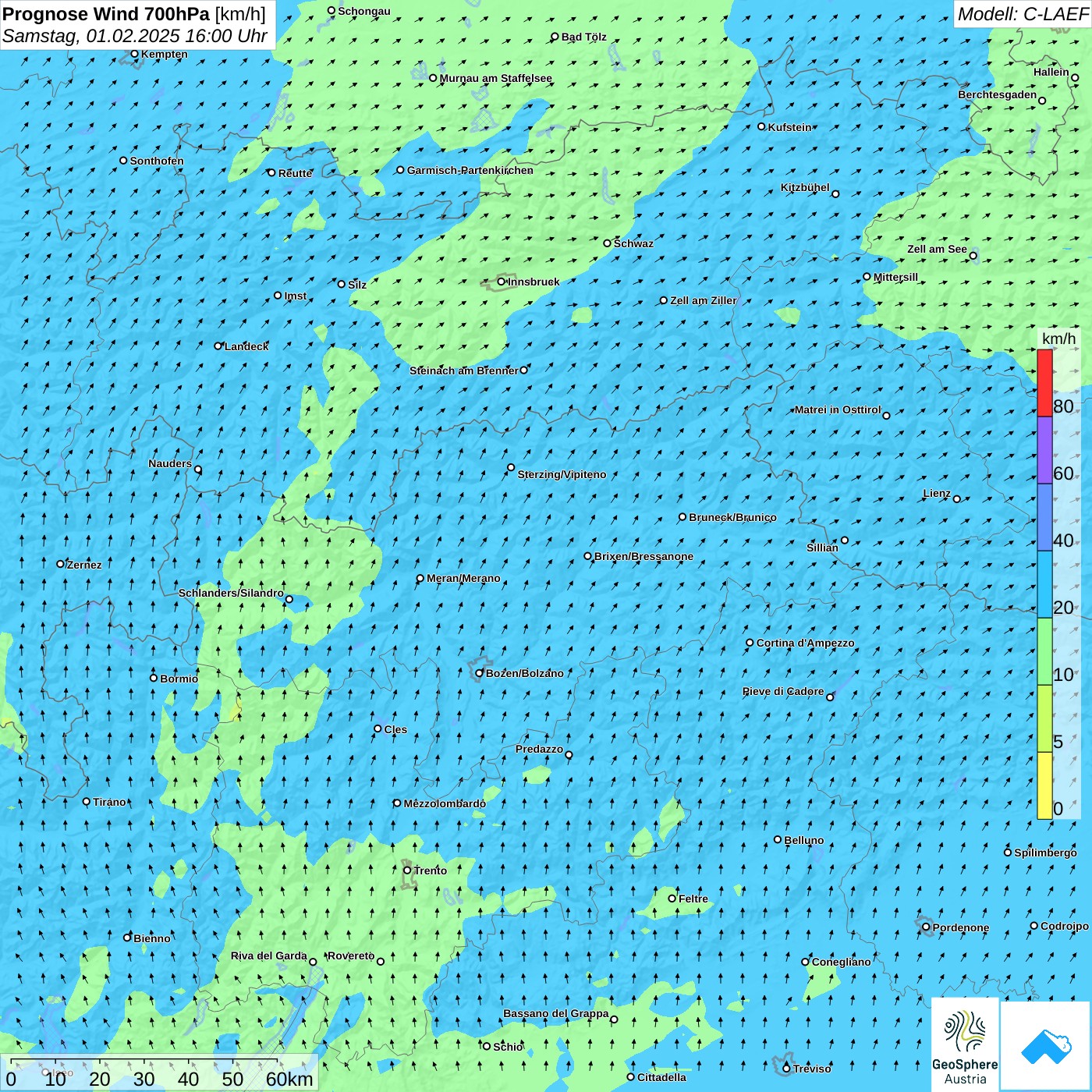Select the Steinach am Brenner label
Screen dimensions: 1092x1092
(x=463, y=370)
